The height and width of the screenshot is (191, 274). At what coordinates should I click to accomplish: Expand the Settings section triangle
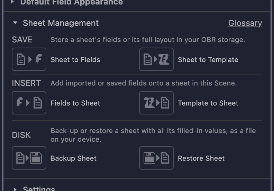pyautogui.click(x=15, y=189)
